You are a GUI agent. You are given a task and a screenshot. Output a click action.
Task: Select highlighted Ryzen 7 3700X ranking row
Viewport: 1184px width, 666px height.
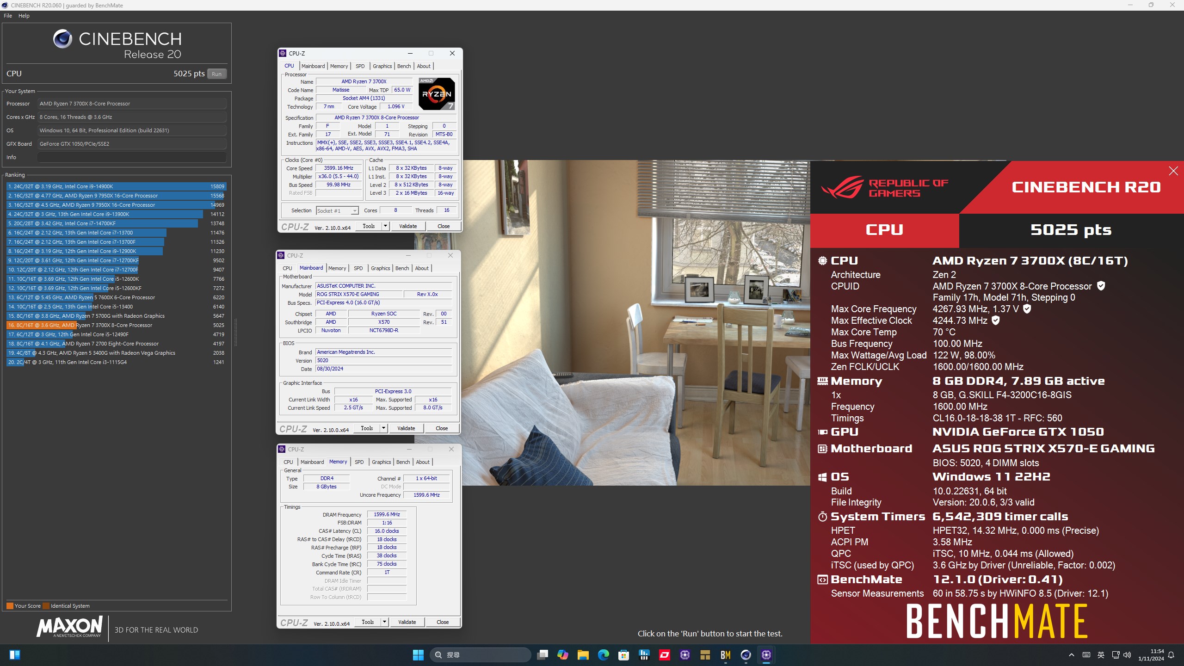116,325
